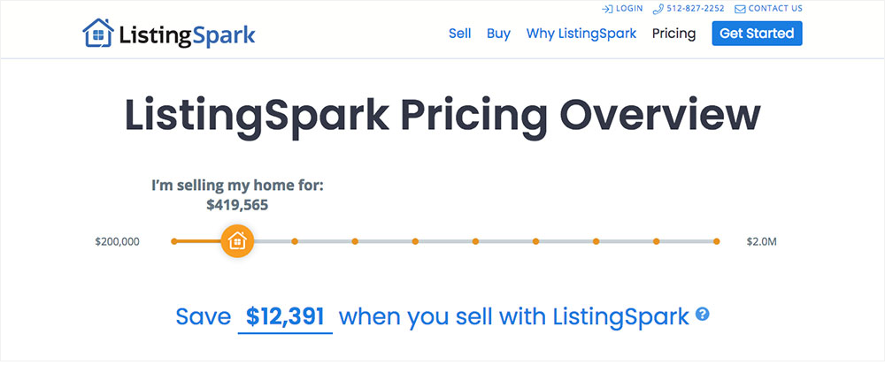
Task: Click the login arrow icon
Action: pos(607,9)
